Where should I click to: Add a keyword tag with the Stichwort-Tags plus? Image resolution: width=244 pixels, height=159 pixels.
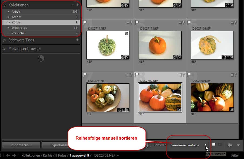click(78, 40)
